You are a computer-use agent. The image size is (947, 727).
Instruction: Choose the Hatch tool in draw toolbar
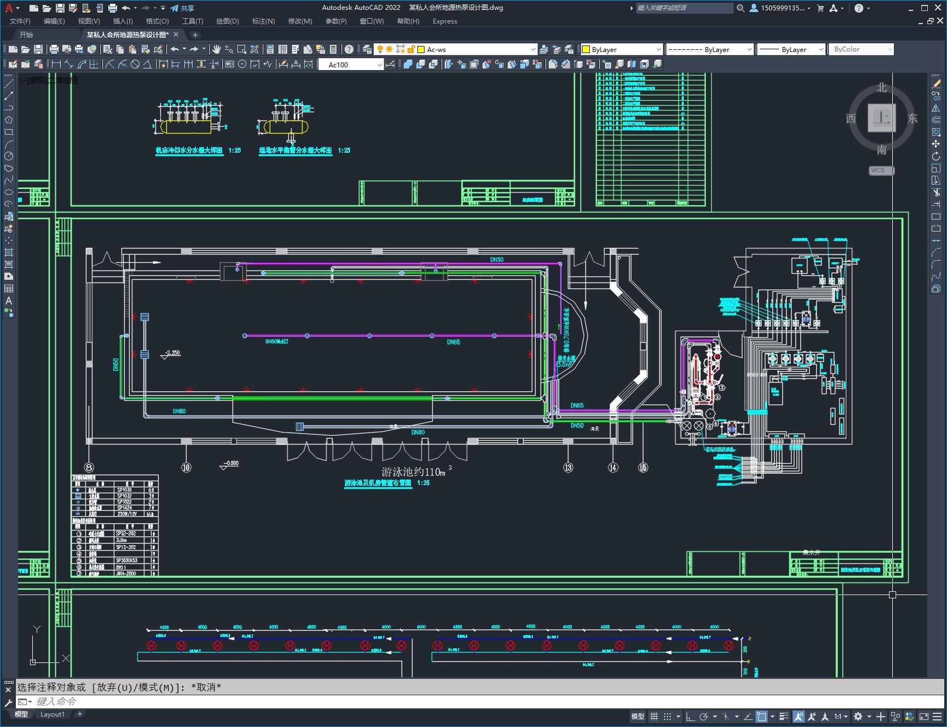click(9, 252)
